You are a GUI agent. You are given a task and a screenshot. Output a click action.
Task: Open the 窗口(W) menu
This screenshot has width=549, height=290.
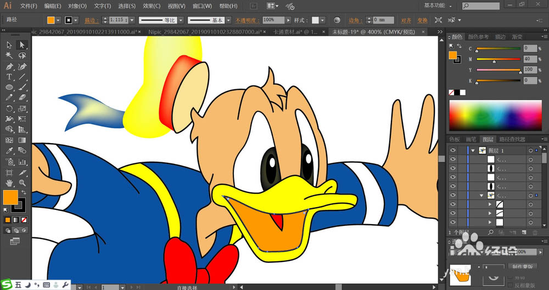202,6
